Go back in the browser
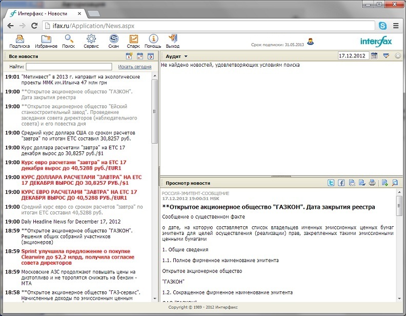This screenshot has width=406, height=316. tap(10, 26)
